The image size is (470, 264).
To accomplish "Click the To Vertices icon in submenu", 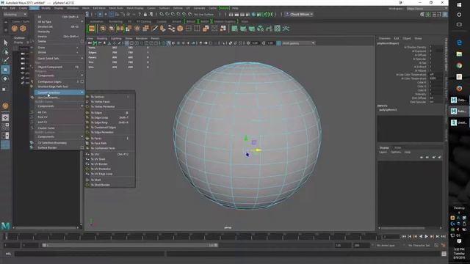I will coord(87,97).
